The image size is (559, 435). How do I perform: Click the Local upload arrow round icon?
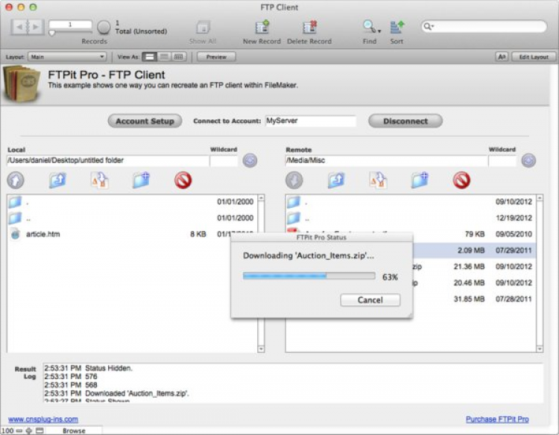(16, 180)
